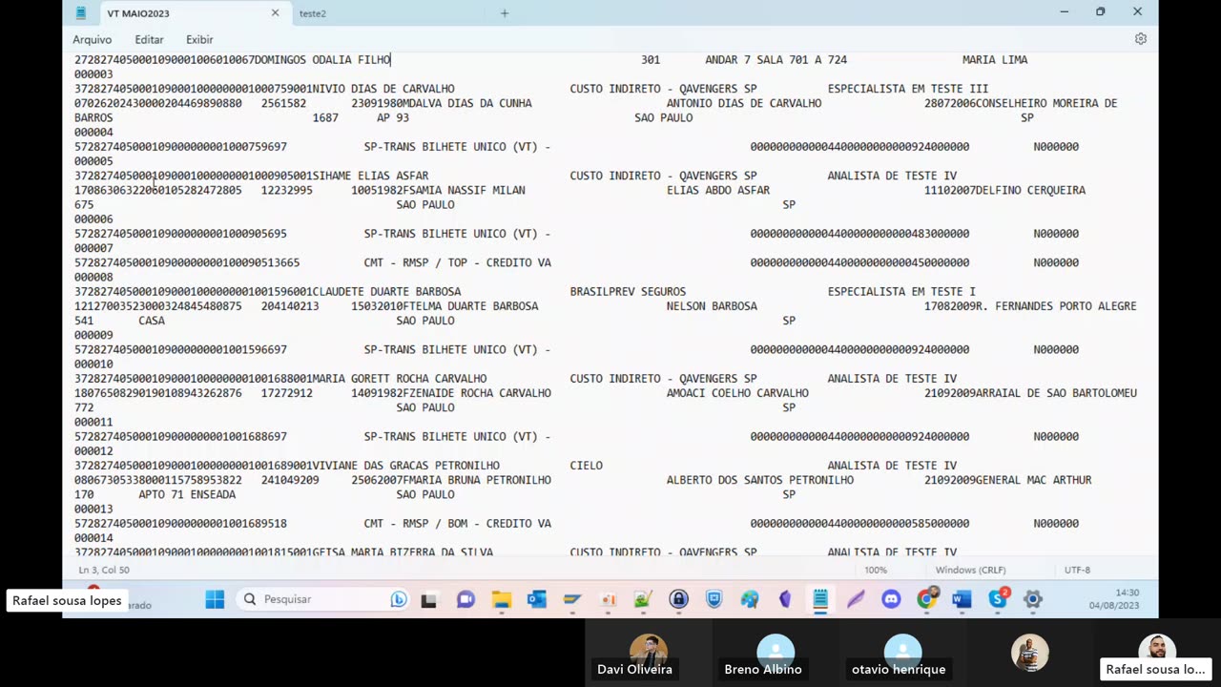The image size is (1221, 687).
Task: Click line number 000010
Action: tap(93, 364)
